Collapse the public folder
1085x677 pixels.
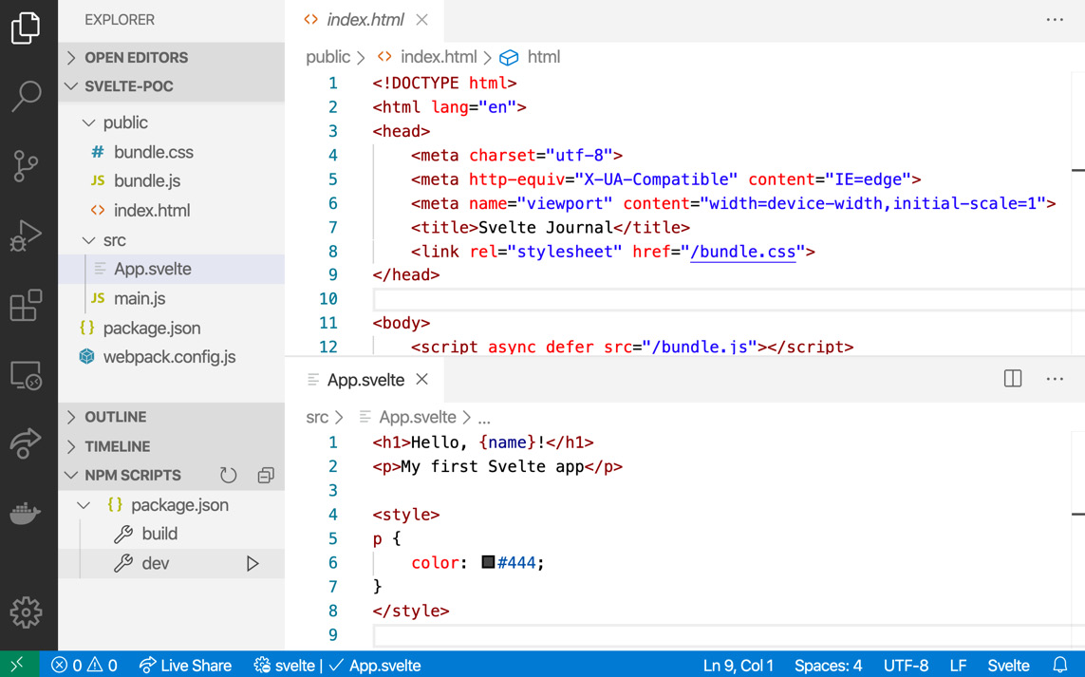pyautogui.click(x=172, y=122)
